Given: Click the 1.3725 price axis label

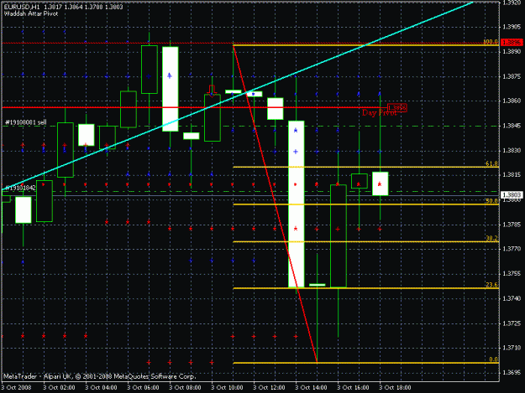Looking at the screenshot, I should (512, 323).
